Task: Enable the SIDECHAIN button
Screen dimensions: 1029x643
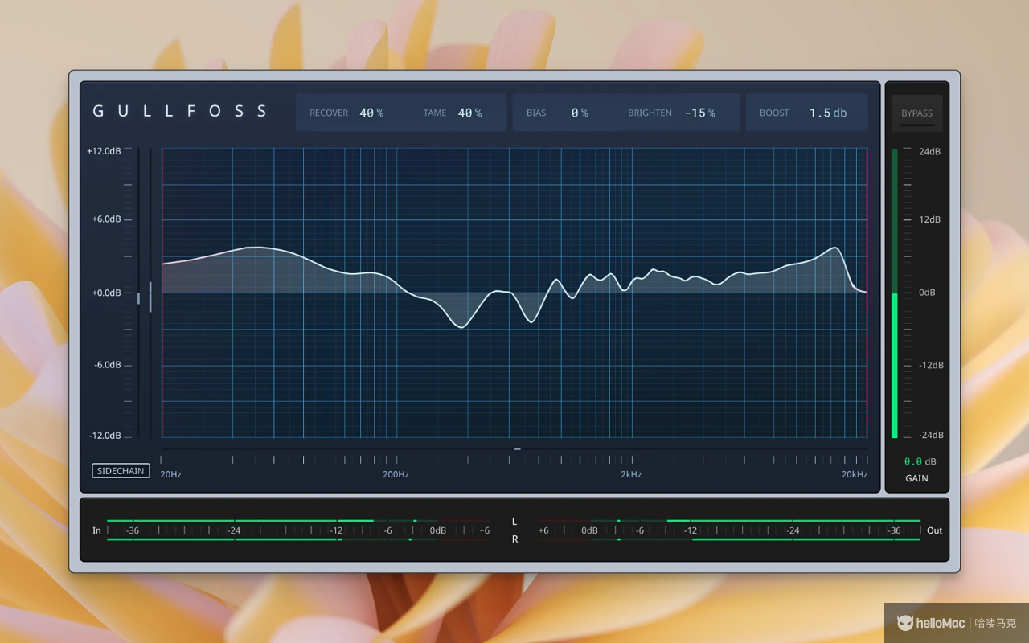Action: click(x=121, y=471)
